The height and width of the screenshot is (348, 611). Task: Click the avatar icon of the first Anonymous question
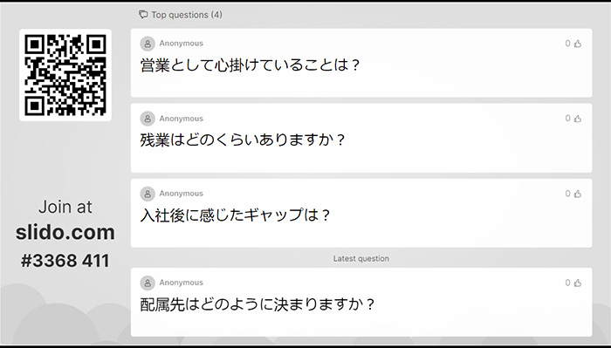coord(148,44)
